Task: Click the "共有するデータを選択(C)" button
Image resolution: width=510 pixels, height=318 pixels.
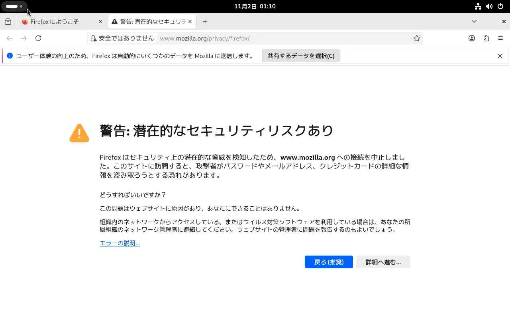Action: tap(301, 56)
